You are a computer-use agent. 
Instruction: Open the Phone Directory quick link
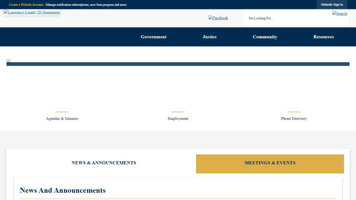pyautogui.click(x=294, y=118)
